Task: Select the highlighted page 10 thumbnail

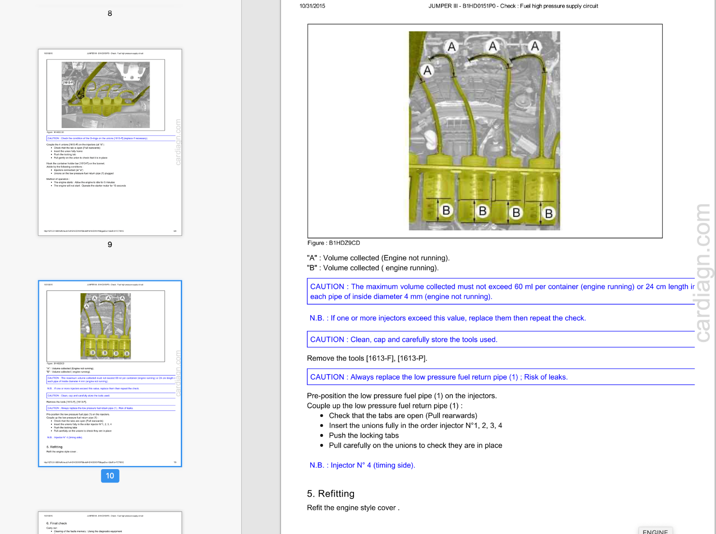Action: click(x=110, y=373)
